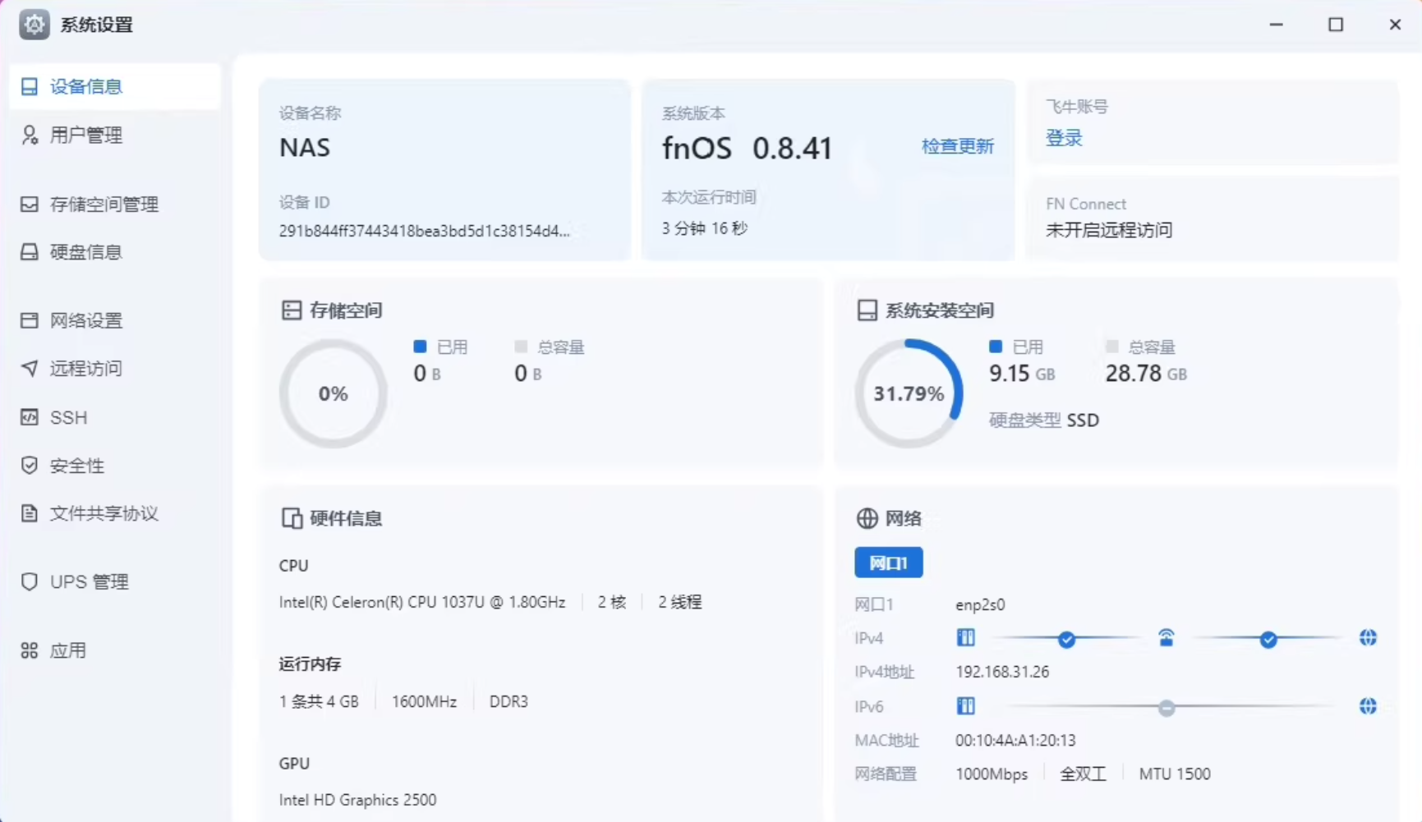The height and width of the screenshot is (822, 1422).
Task: Open 安全性 in the sidebar
Action: (115, 466)
